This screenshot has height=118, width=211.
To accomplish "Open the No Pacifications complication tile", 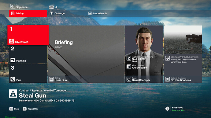I will tap(183, 54).
